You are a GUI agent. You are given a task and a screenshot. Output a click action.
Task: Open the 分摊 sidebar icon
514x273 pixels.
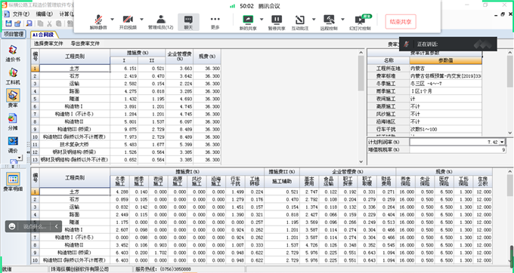click(13, 121)
